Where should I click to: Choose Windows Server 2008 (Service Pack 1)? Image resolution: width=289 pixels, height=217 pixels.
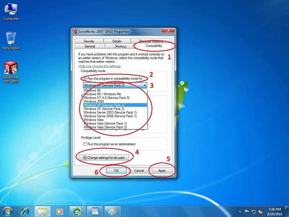115,116
